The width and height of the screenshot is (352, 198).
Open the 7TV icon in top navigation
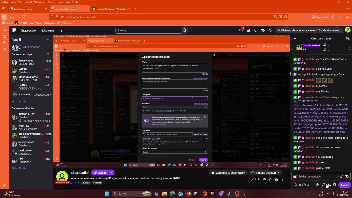point(263,30)
